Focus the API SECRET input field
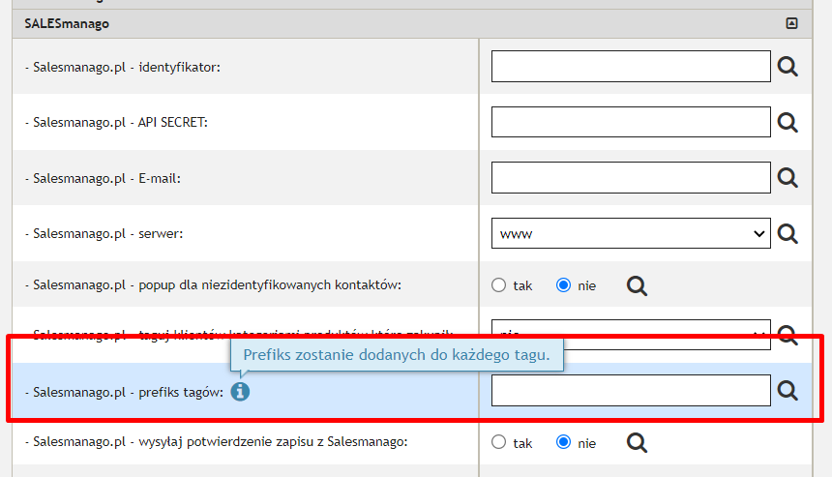This screenshot has height=477, width=832. (x=631, y=122)
